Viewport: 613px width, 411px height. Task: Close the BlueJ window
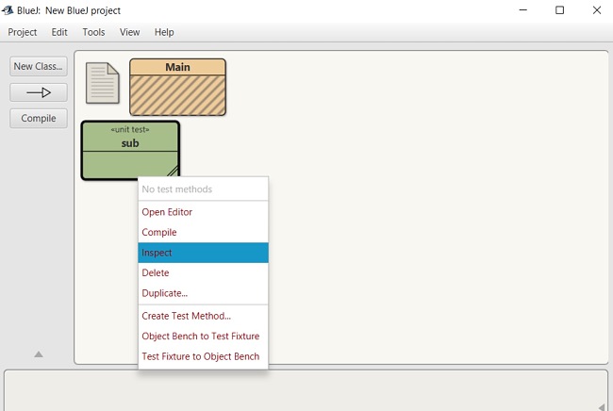pyautogui.click(x=597, y=10)
